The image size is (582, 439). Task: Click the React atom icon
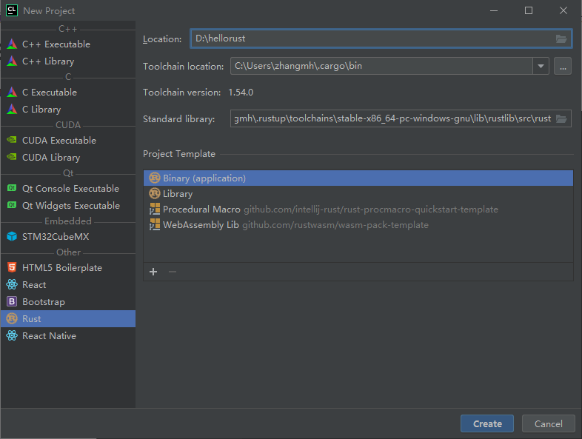[x=12, y=284]
